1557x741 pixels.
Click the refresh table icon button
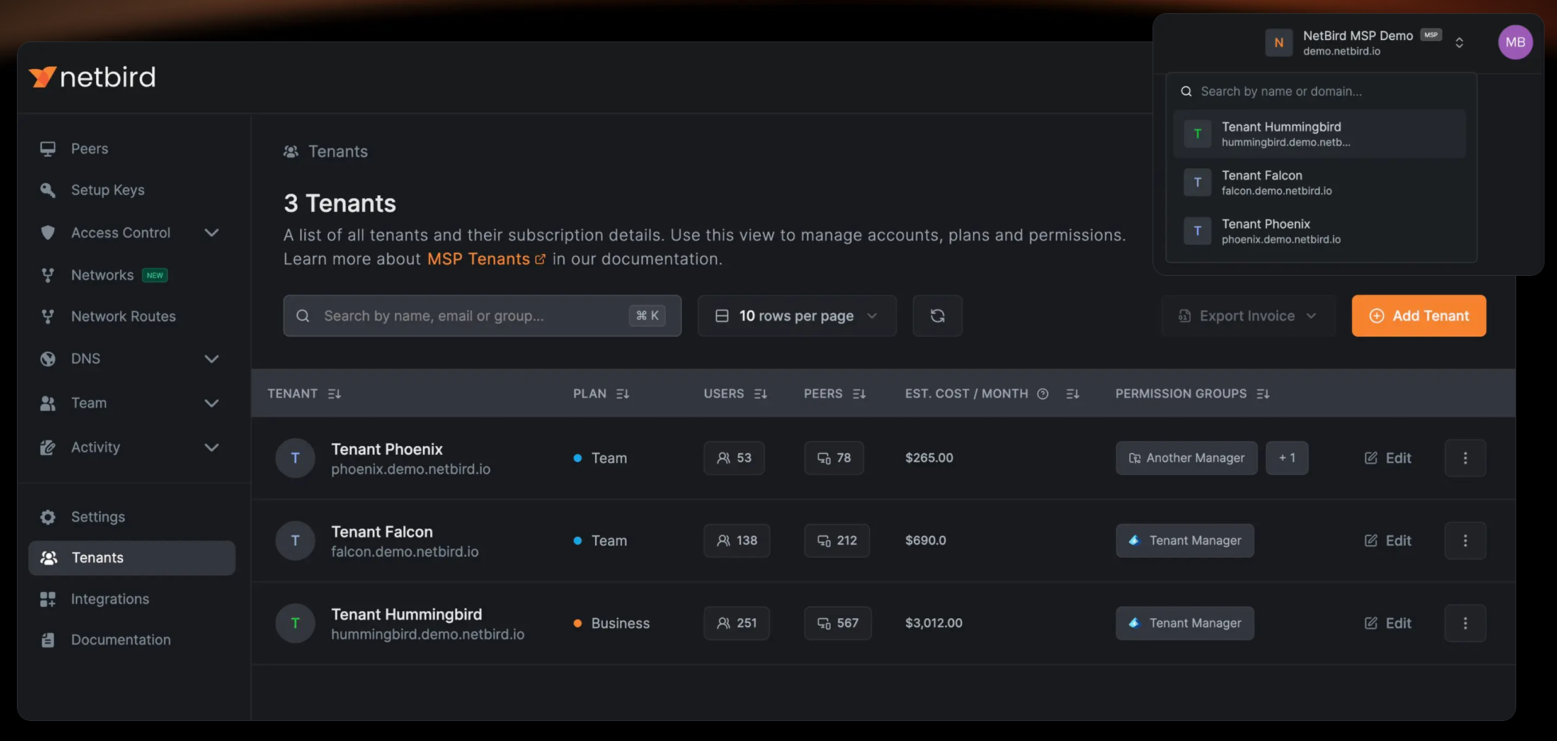click(x=937, y=315)
